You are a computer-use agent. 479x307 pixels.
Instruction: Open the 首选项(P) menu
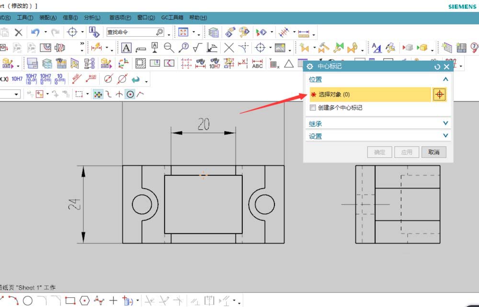pyautogui.click(x=120, y=18)
